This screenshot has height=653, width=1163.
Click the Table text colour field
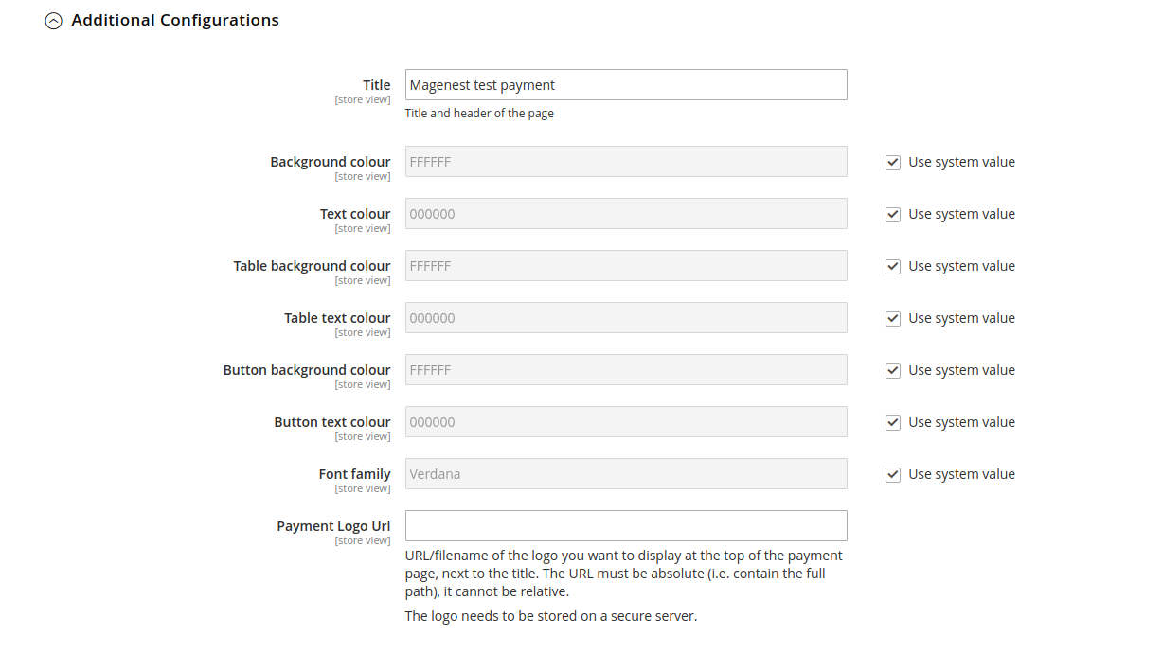tap(625, 318)
